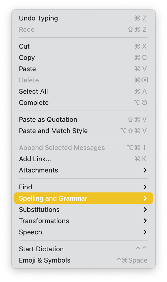Click the chevron arrow next to Speech

pos(145,232)
